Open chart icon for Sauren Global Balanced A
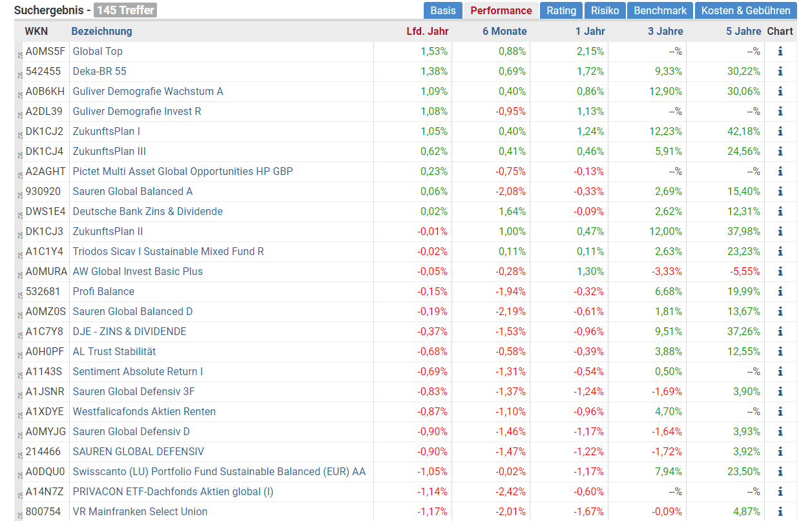799x521 pixels. pos(780,192)
